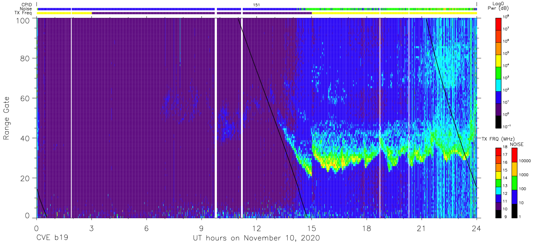
Task: Click the x-axis tick label 12
Action: pyautogui.click(x=257, y=229)
